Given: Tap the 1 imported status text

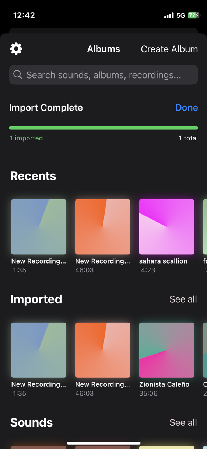Looking at the screenshot, I should (26, 138).
